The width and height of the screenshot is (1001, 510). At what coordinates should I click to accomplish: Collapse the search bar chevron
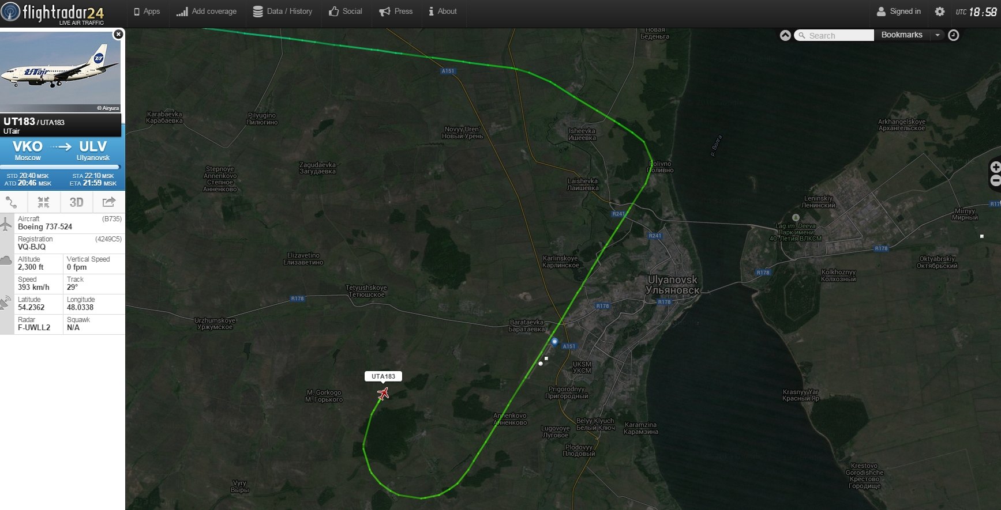[785, 35]
